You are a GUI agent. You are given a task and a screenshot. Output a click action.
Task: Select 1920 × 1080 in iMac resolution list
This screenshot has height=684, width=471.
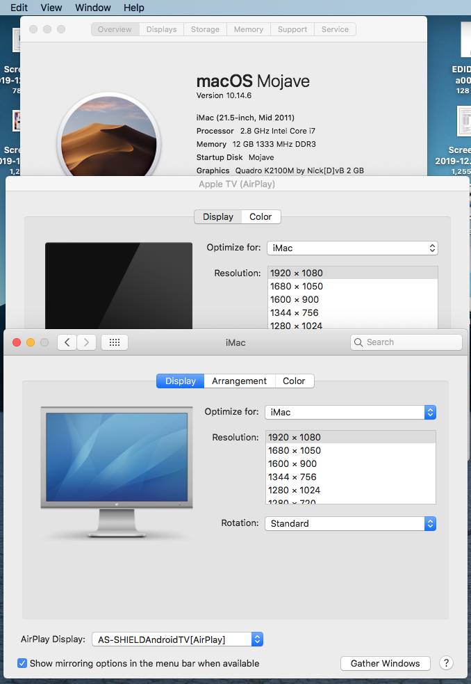(x=351, y=437)
